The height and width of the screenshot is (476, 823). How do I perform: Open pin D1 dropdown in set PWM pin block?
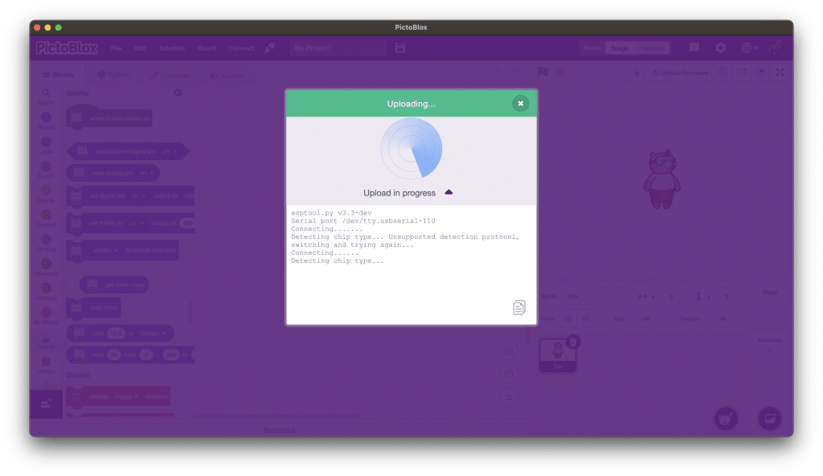(137, 224)
